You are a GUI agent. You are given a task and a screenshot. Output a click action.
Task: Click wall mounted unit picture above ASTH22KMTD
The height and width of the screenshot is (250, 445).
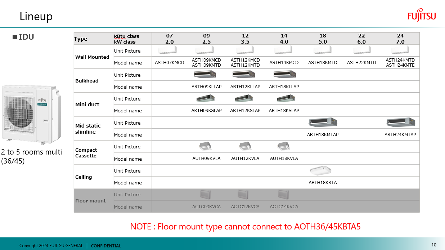point(362,50)
